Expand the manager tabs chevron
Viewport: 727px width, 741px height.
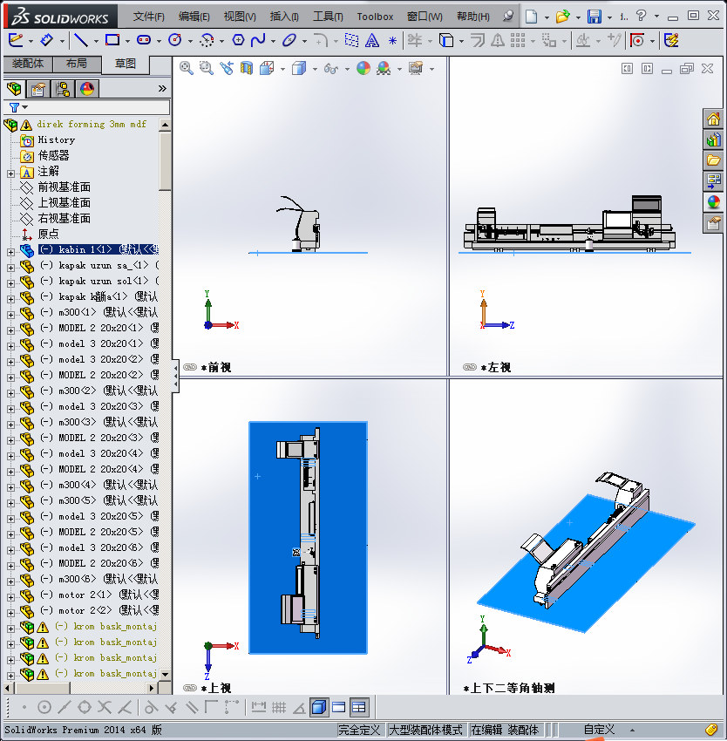point(162,88)
